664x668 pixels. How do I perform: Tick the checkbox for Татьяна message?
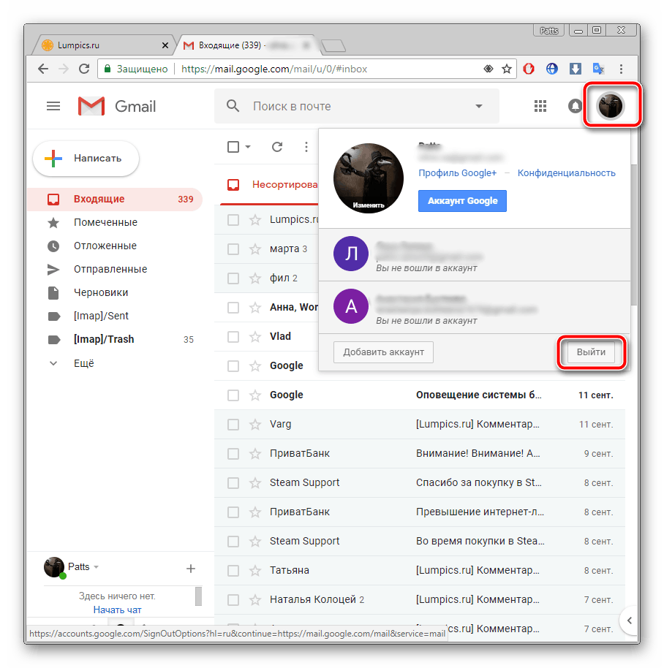point(233,571)
